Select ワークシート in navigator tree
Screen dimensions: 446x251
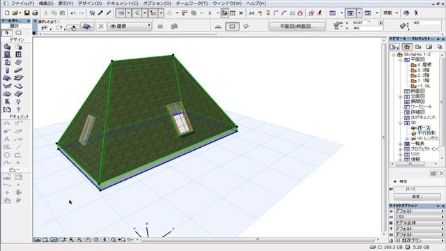click(x=422, y=107)
